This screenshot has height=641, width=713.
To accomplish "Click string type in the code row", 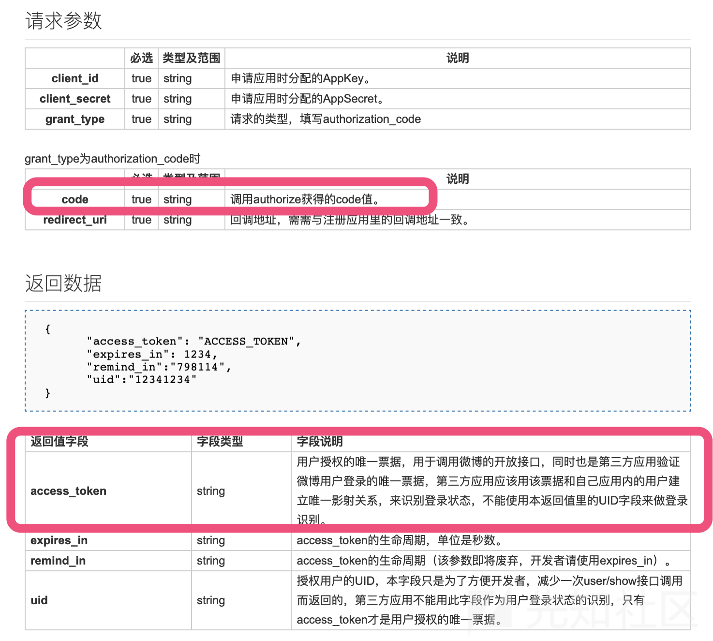I will (178, 199).
